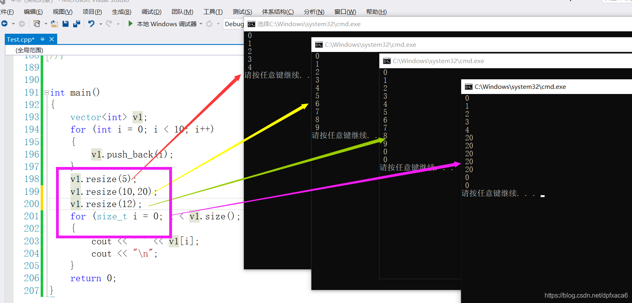Click title bar of 选择C:\Windows\system32\cmd.exe window

[438, 24]
